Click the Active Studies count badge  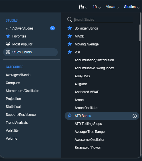point(52,28)
